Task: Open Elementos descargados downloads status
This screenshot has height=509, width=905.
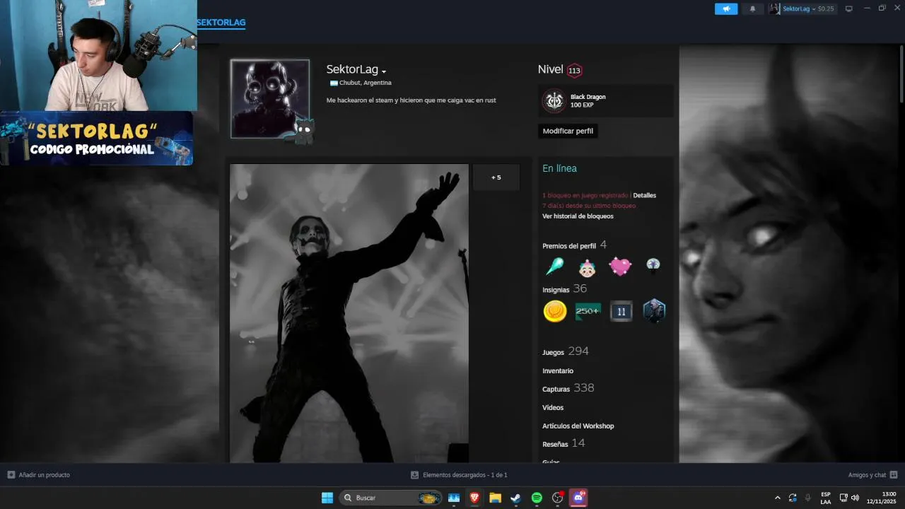Action: [x=459, y=475]
